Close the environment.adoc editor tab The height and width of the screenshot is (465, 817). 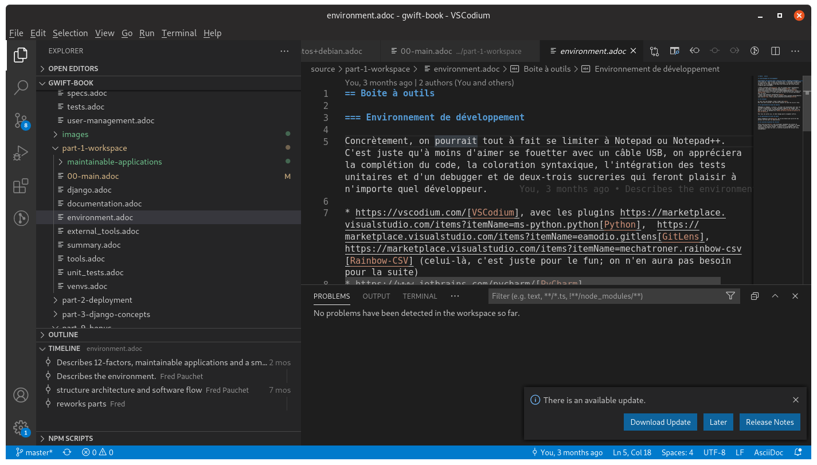tap(634, 51)
